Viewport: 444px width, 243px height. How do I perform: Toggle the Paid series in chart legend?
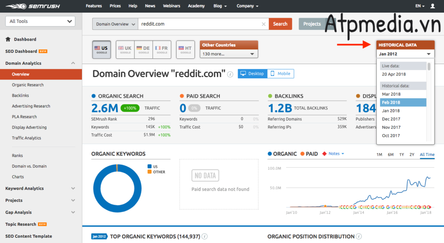point(309,154)
